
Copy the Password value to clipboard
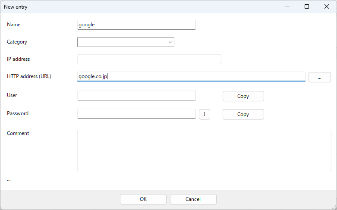243,114
